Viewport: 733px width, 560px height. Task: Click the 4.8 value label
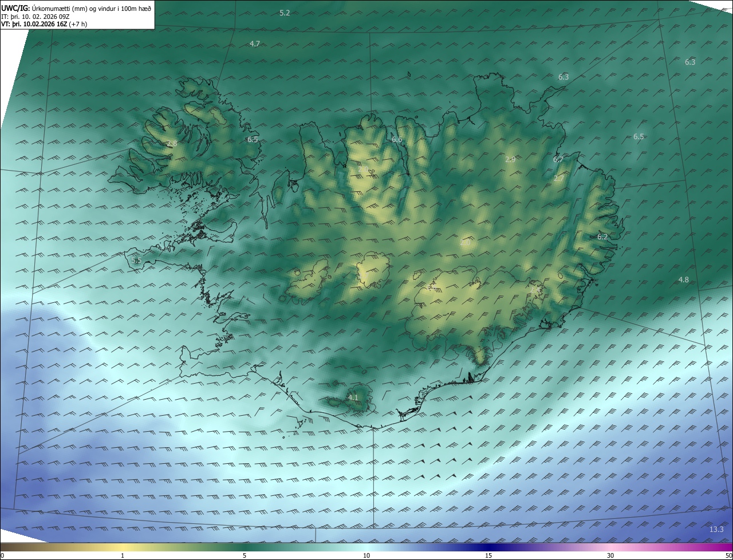[x=683, y=279]
